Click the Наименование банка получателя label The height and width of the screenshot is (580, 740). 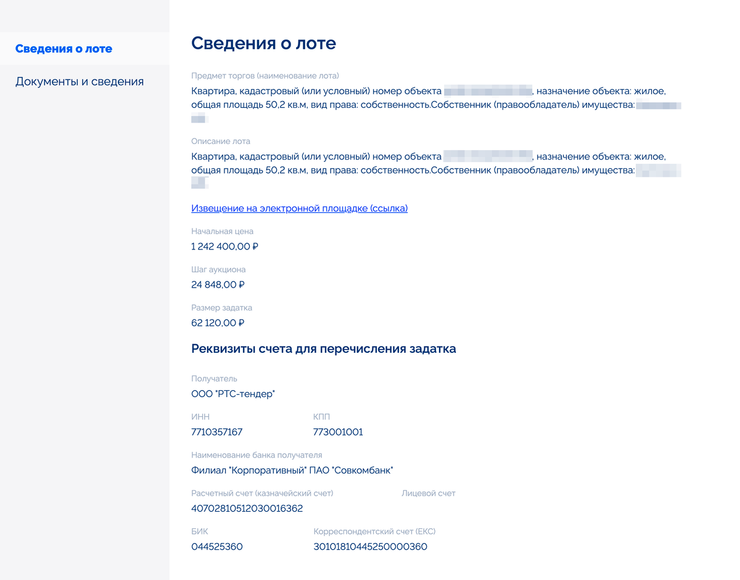[x=257, y=455]
